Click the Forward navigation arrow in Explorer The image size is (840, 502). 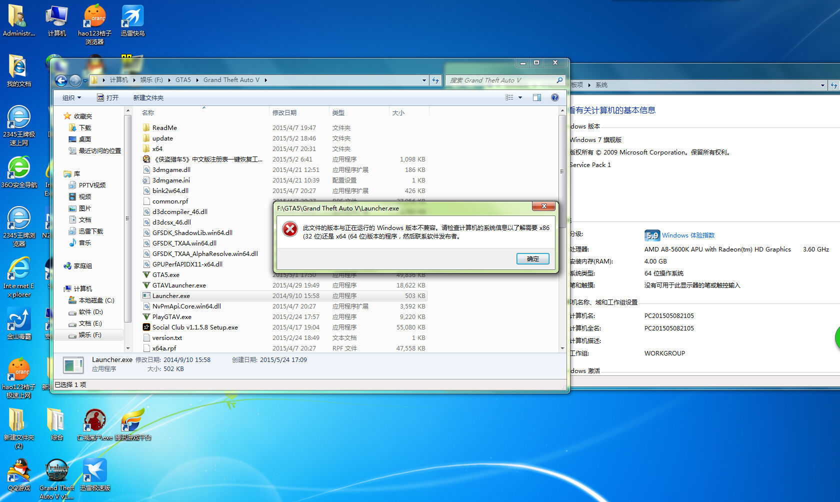(x=75, y=80)
